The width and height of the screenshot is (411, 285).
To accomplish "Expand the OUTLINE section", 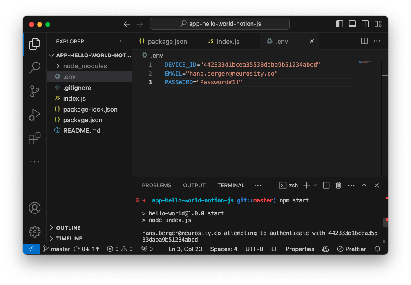I will coord(68,228).
